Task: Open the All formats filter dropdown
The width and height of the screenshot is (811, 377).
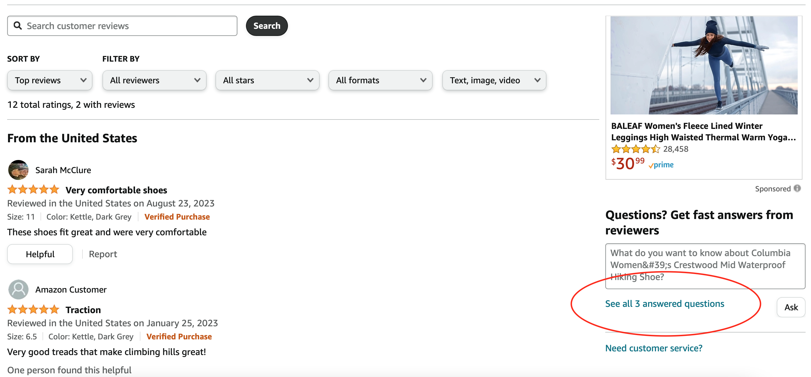Action: click(380, 80)
